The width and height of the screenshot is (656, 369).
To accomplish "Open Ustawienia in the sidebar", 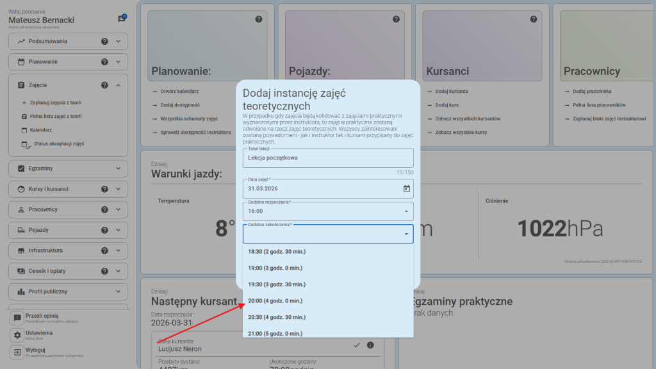I will (x=38, y=334).
